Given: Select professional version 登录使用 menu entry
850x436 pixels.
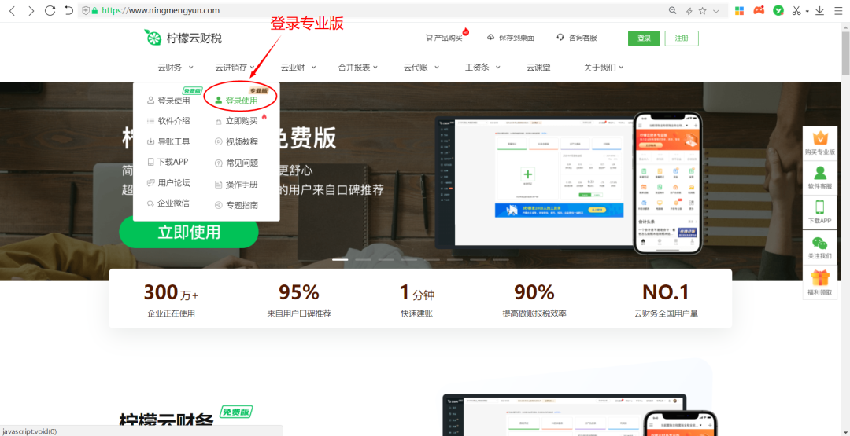Looking at the screenshot, I should tap(236, 100).
